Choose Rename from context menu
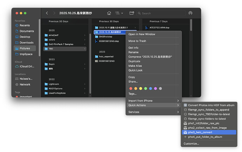Screen dimensions: 242x152 154,52
